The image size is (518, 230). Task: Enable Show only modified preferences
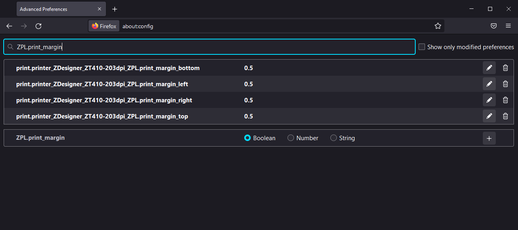pos(422,47)
